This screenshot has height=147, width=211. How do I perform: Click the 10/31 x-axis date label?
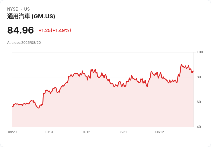tap(49, 132)
